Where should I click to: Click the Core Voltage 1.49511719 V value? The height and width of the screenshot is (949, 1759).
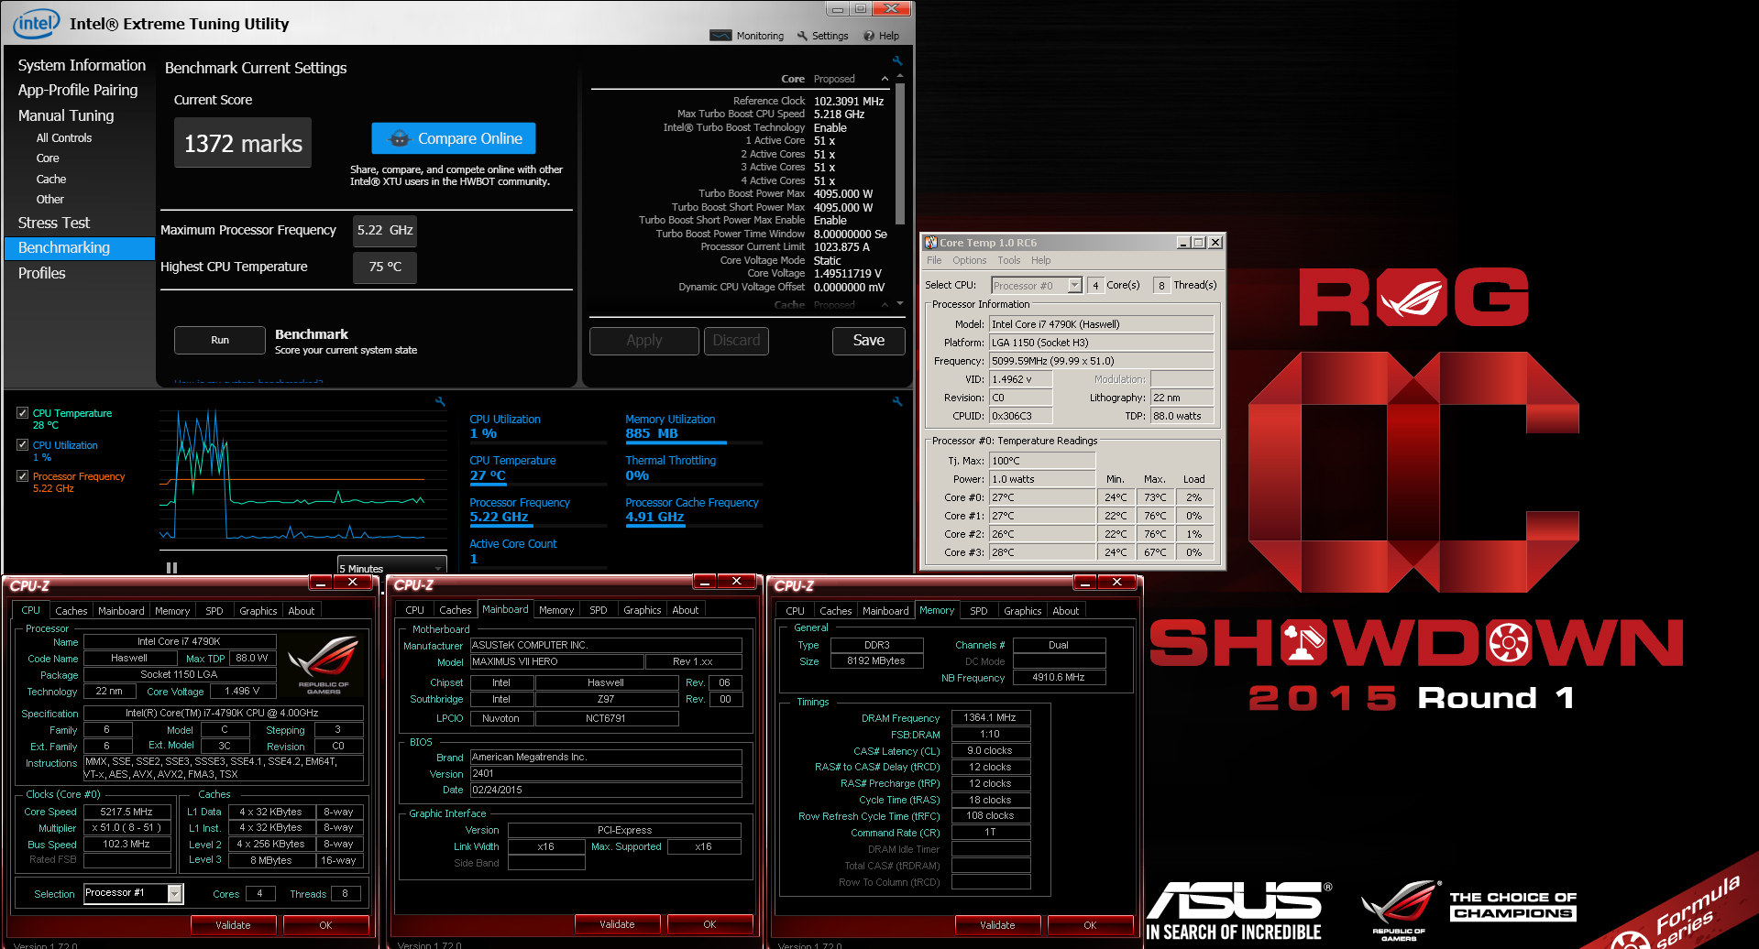pos(848,274)
